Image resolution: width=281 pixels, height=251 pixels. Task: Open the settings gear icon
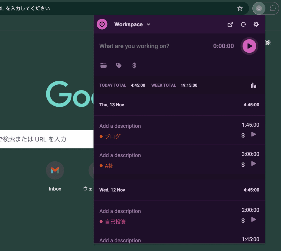point(256,24)
